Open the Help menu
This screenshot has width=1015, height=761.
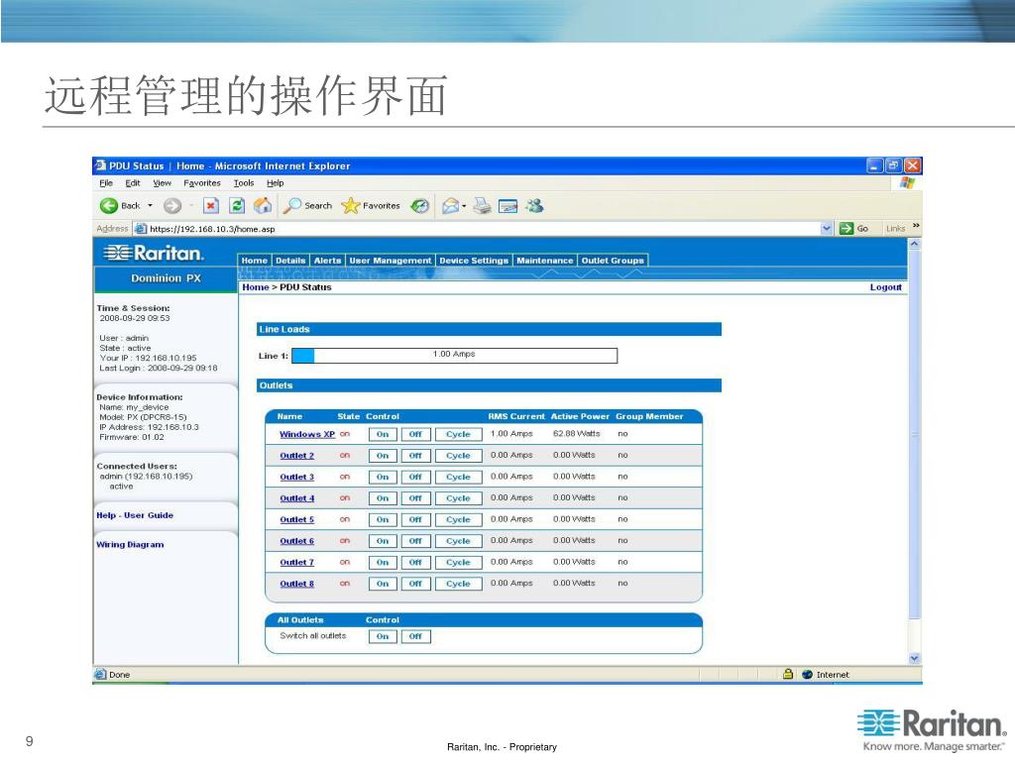[x=276, y=183]
